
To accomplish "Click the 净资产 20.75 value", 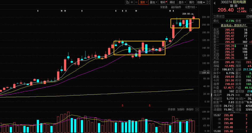I will click(230, 95).
